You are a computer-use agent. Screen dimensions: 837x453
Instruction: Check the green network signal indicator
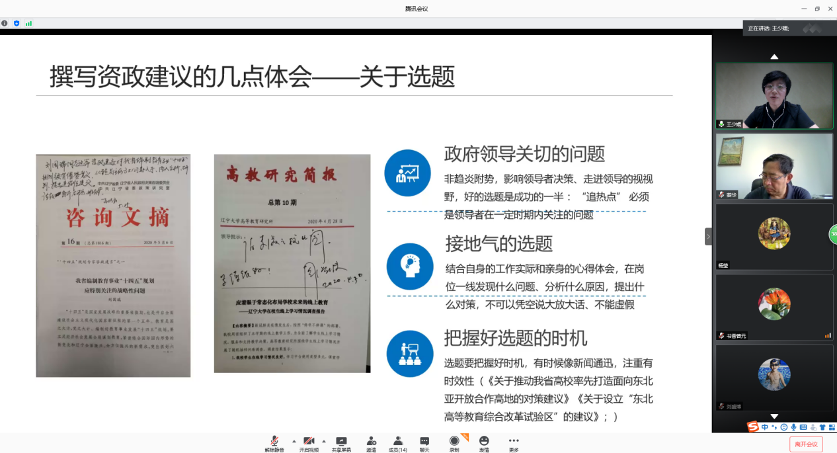pyautogui.click(x=28, y=23)
